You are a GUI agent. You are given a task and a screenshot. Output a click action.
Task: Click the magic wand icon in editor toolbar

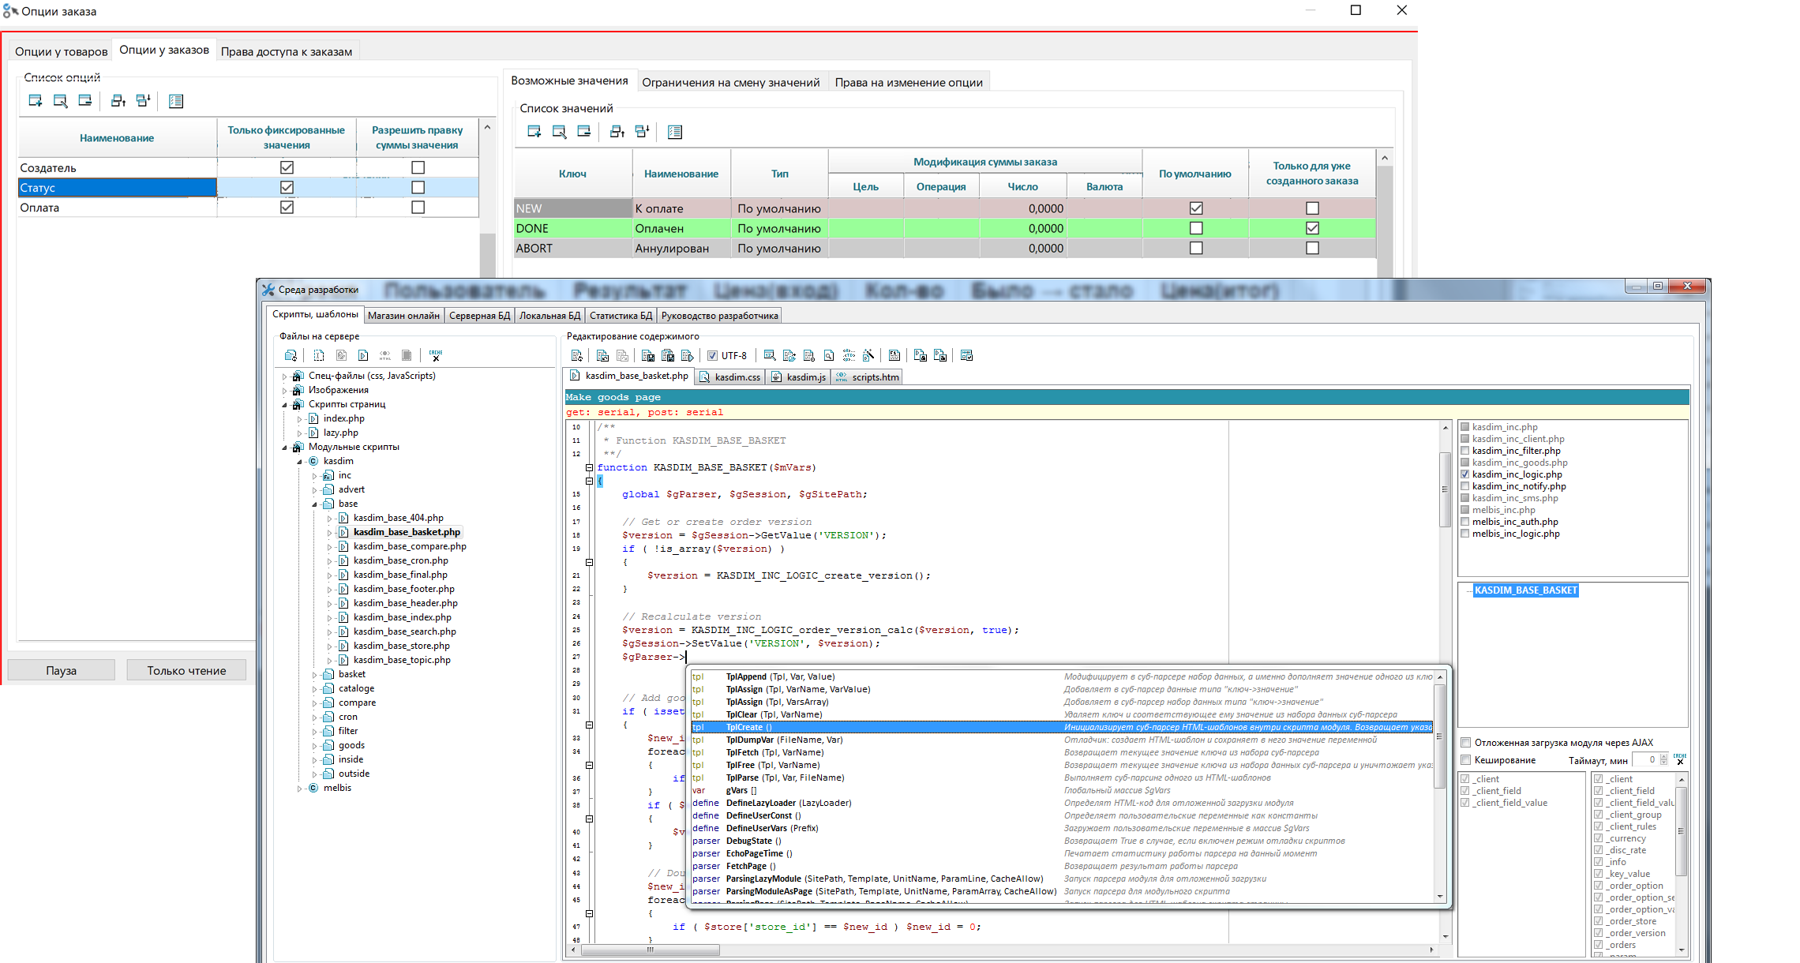(x=868, y=355)
